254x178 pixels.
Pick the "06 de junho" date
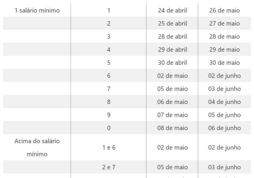224,128
